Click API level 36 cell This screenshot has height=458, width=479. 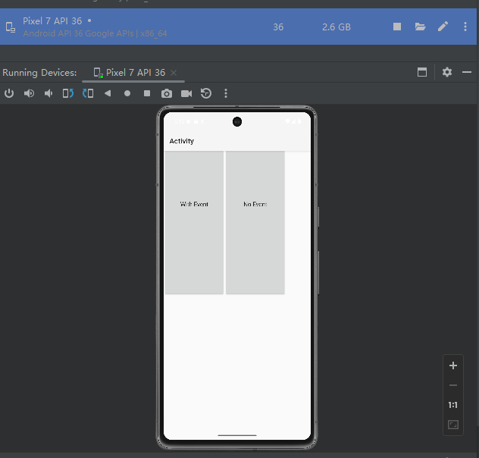[278, 27]
